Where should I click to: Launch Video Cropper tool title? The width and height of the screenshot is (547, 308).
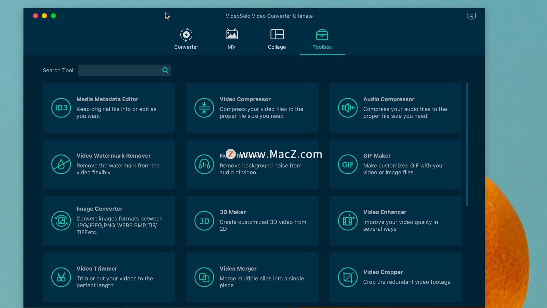point(383,272)
